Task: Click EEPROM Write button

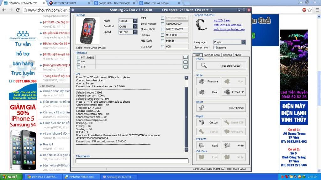Action: (x=234, y=146)
